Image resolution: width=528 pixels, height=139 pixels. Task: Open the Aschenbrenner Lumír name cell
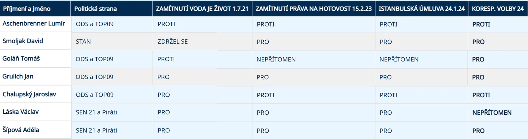(34, 23)
